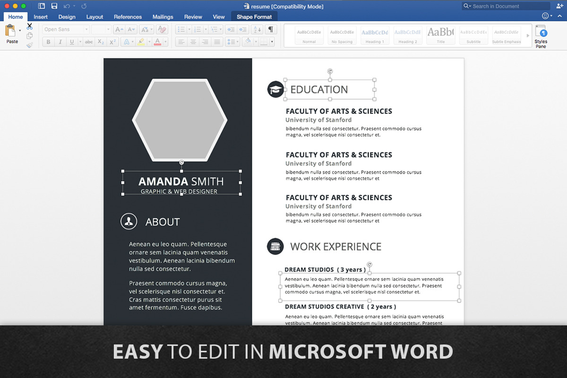Apply the No Spacing style
Image resolution: width=567 pixels, height=378 pixels.
click(x=342, y=36)
